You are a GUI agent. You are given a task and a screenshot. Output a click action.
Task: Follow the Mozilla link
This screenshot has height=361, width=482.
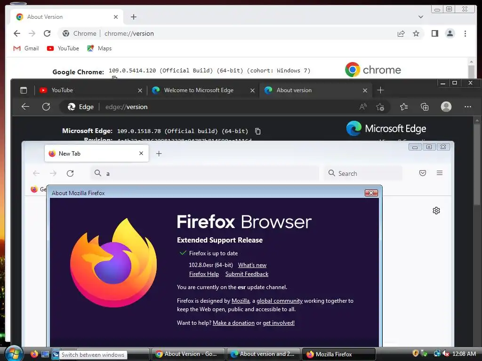[x=241, y=301]
